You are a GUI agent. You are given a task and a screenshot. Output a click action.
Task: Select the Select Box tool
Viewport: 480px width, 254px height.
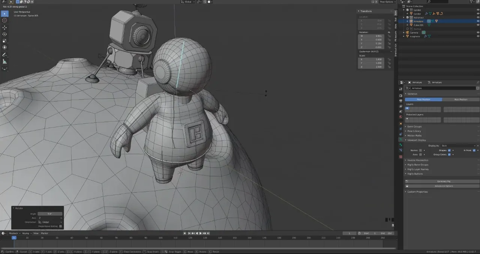coord(4,14)
